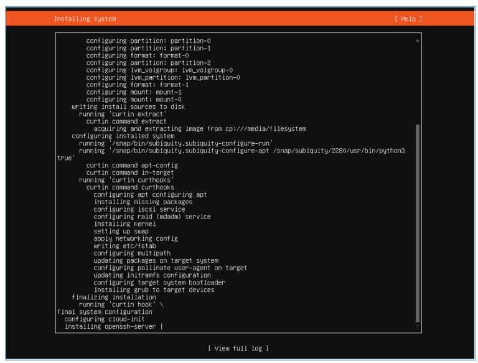Click the 'final system configuration' line
Screen dimensions: 478x363
tap(104, 311)
